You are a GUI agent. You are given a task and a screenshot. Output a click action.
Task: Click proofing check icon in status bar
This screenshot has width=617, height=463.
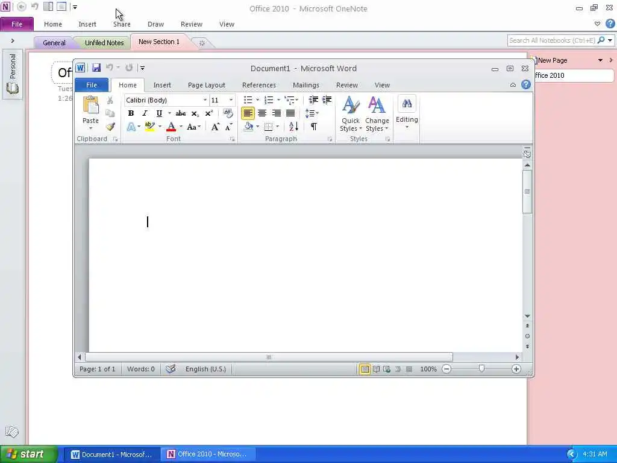[171, 369]
